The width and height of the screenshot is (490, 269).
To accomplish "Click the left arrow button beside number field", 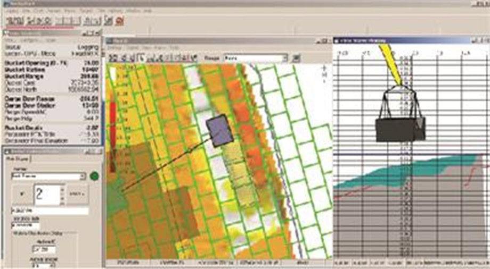I will (x=22, y=194).
